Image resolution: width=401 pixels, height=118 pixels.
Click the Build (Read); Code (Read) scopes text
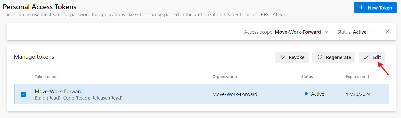[78, 98]
